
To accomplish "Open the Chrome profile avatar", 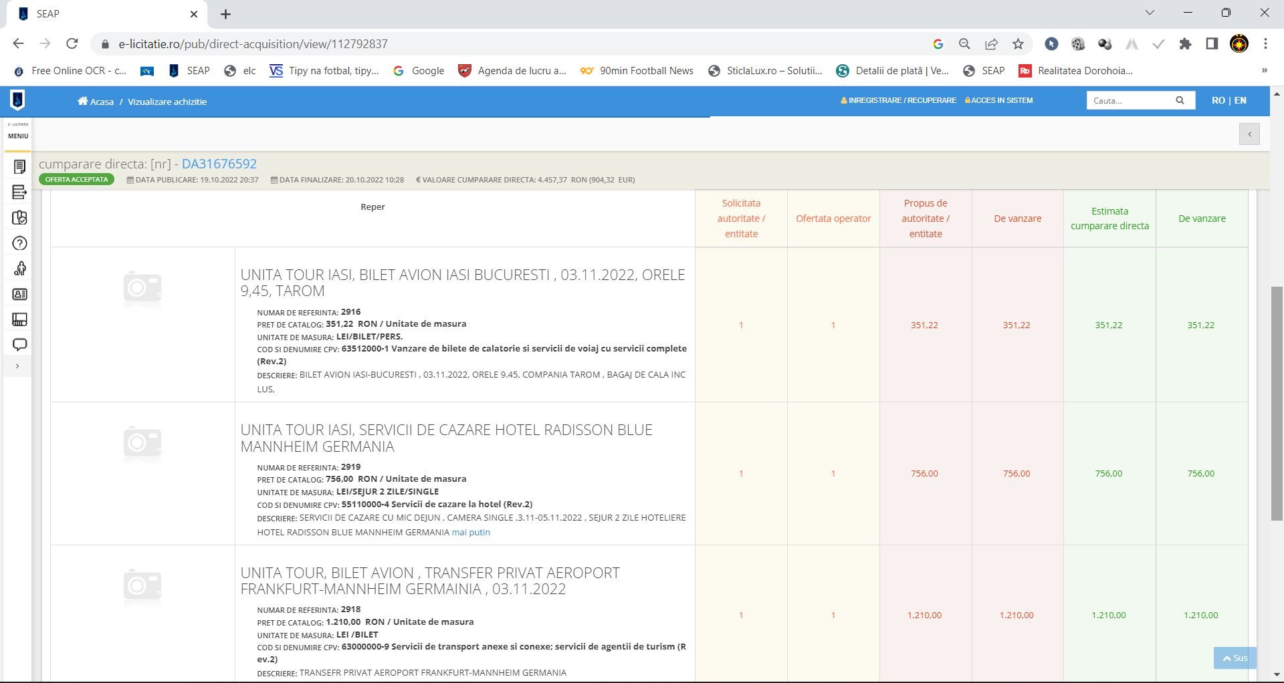I will 1239,44.
